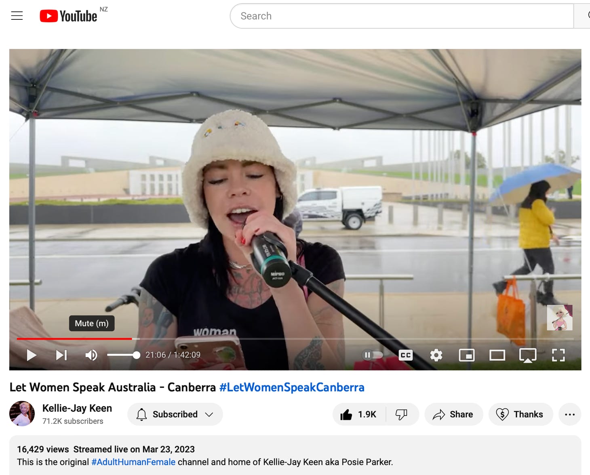Mute the video volume speaker icon

tap(91, 355)
